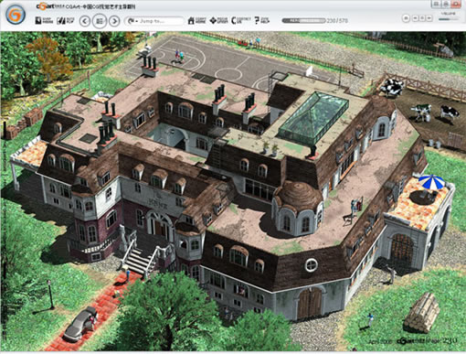Click the page progress bar
This screenshot has height=354, width=466.
click(x=303, y=21)
